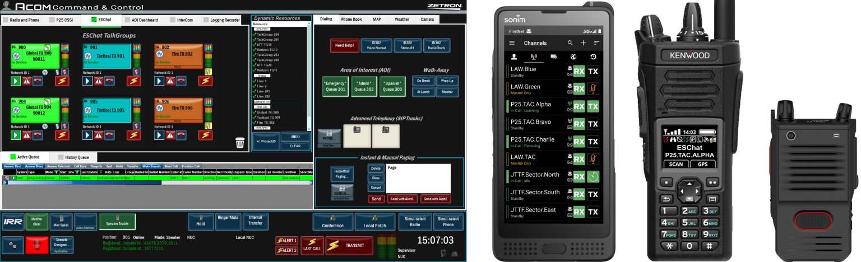Toggle RX for the LAW.Blue channel
861x262 pixels.
[x=579, y=72]
